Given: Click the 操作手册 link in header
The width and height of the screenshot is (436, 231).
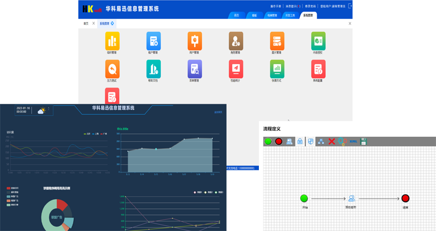Looking at the screenshot, I should tap(276, 6).
